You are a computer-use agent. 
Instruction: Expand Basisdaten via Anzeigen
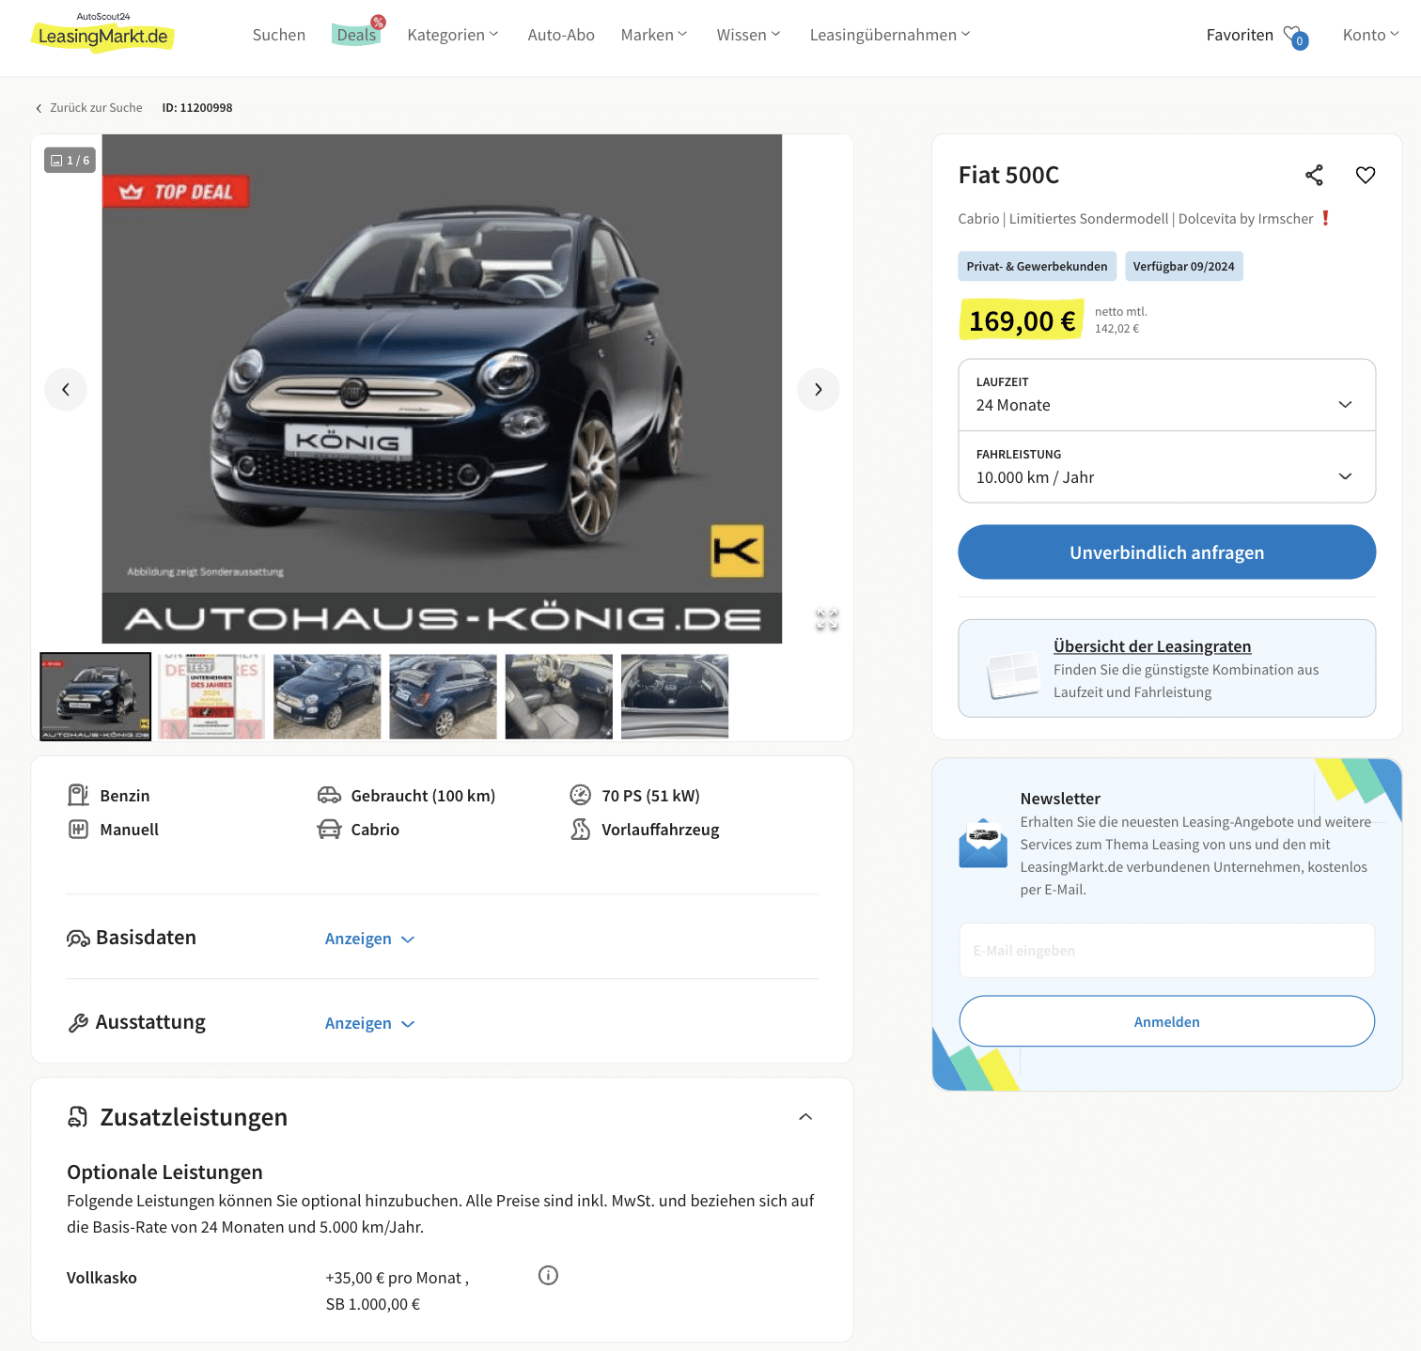click(x=369, y=939)
